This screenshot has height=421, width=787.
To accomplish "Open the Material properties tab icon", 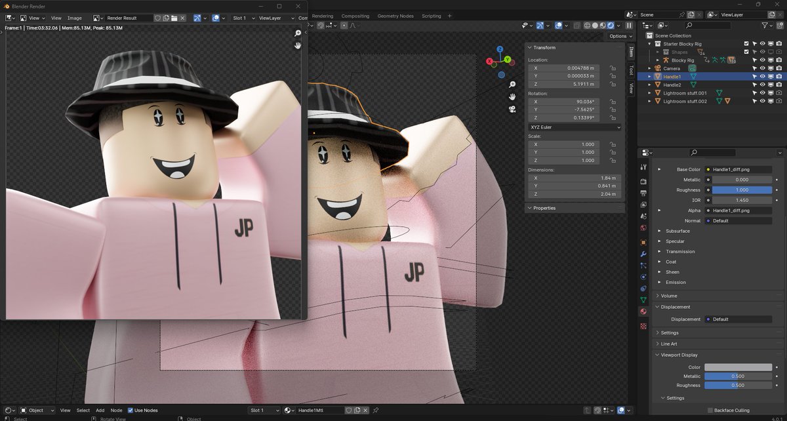I will tap(643, 311).
